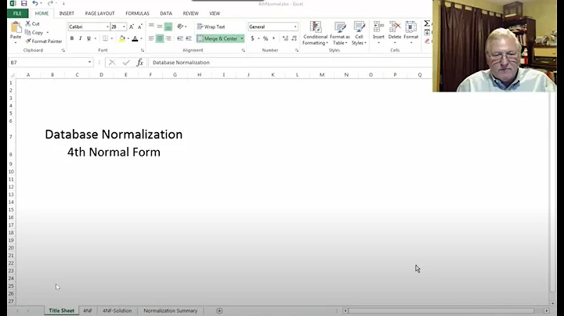Click column H header
This screenshot has height=316, width=564.
pyautogui.click(x=199, y=74)
